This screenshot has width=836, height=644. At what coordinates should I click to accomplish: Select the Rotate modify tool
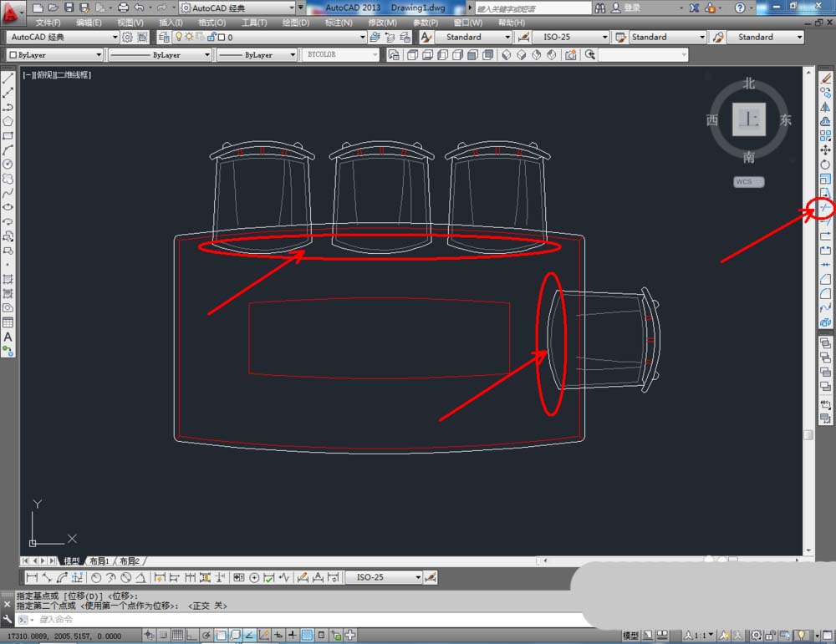[825, 165]
